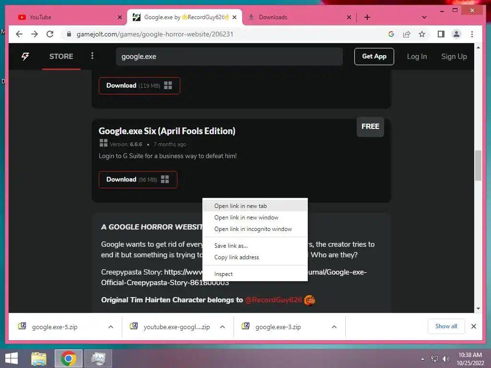491x368 pixels.
Task: Select the STORE navigation tab
Action: [x=61, y=57]
